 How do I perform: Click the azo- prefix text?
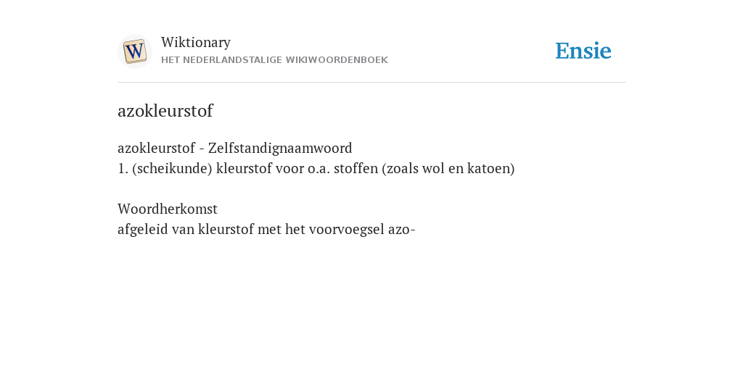(402, 230)
